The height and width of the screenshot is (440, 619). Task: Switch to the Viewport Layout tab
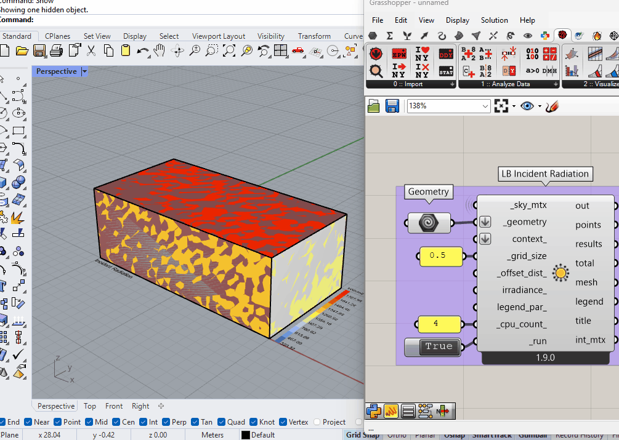(218, 36)
